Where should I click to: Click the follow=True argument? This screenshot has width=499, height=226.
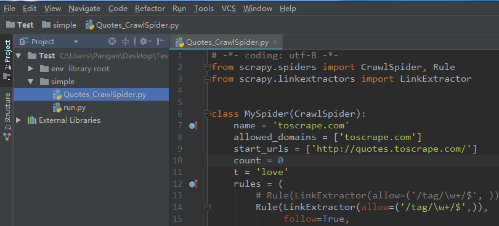click(314, 219)
